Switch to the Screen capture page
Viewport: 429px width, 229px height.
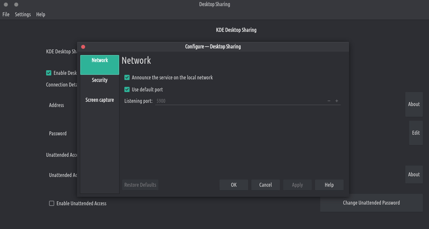100,100
